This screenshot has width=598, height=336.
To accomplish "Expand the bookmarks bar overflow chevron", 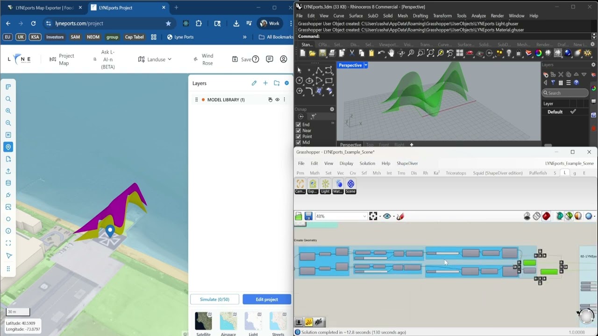I will [244, 37].
